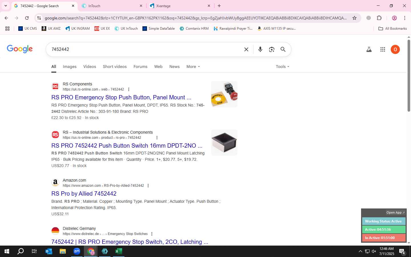Open the UK EX bookmark

pyautogui.click(x=102, y=29)
